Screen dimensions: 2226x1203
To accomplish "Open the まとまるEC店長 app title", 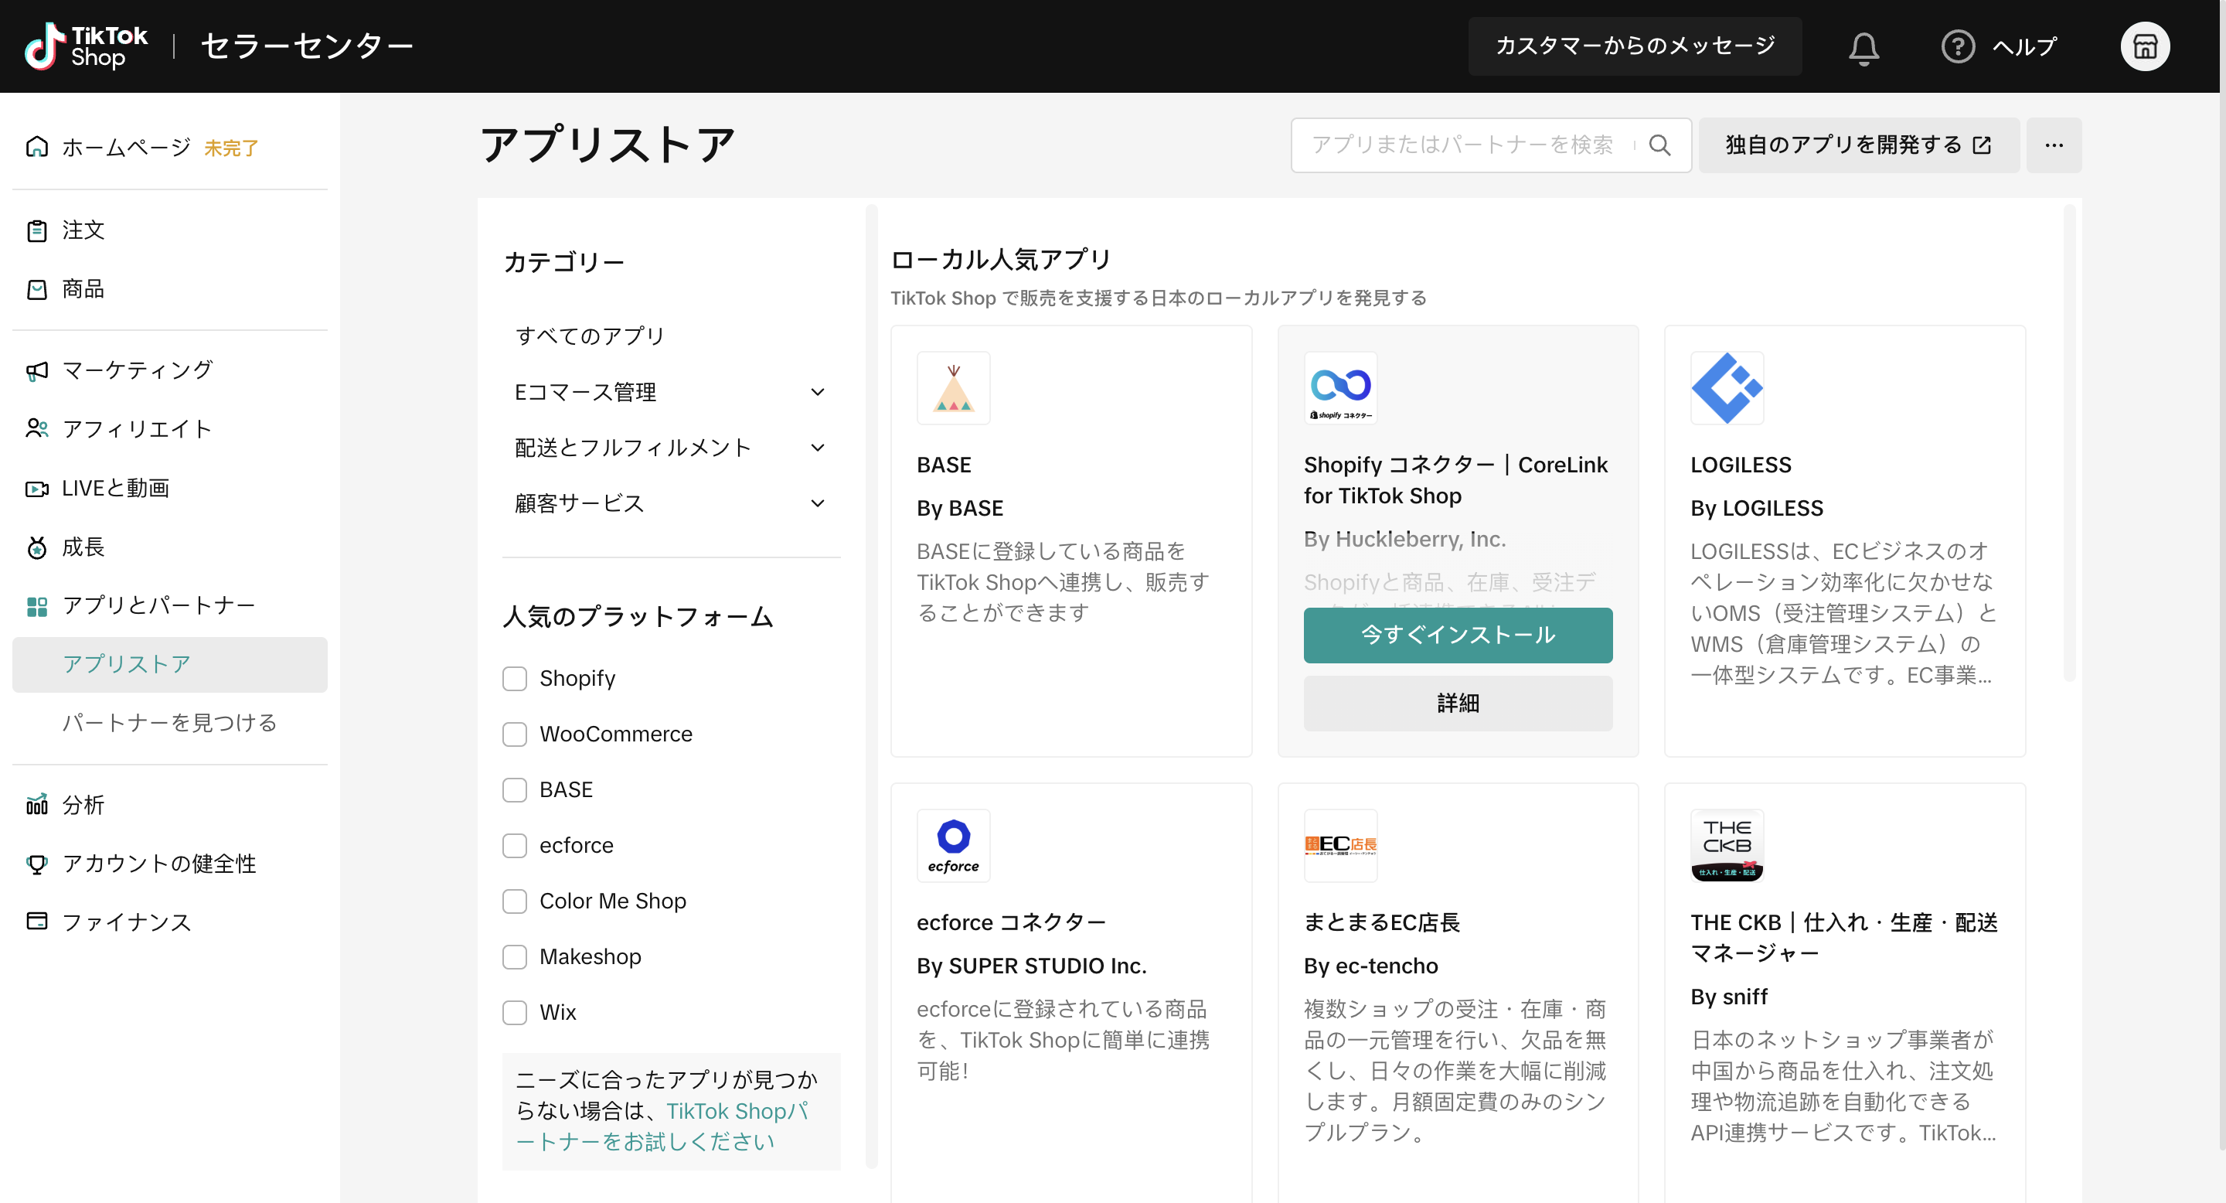I will [1382, 923].
